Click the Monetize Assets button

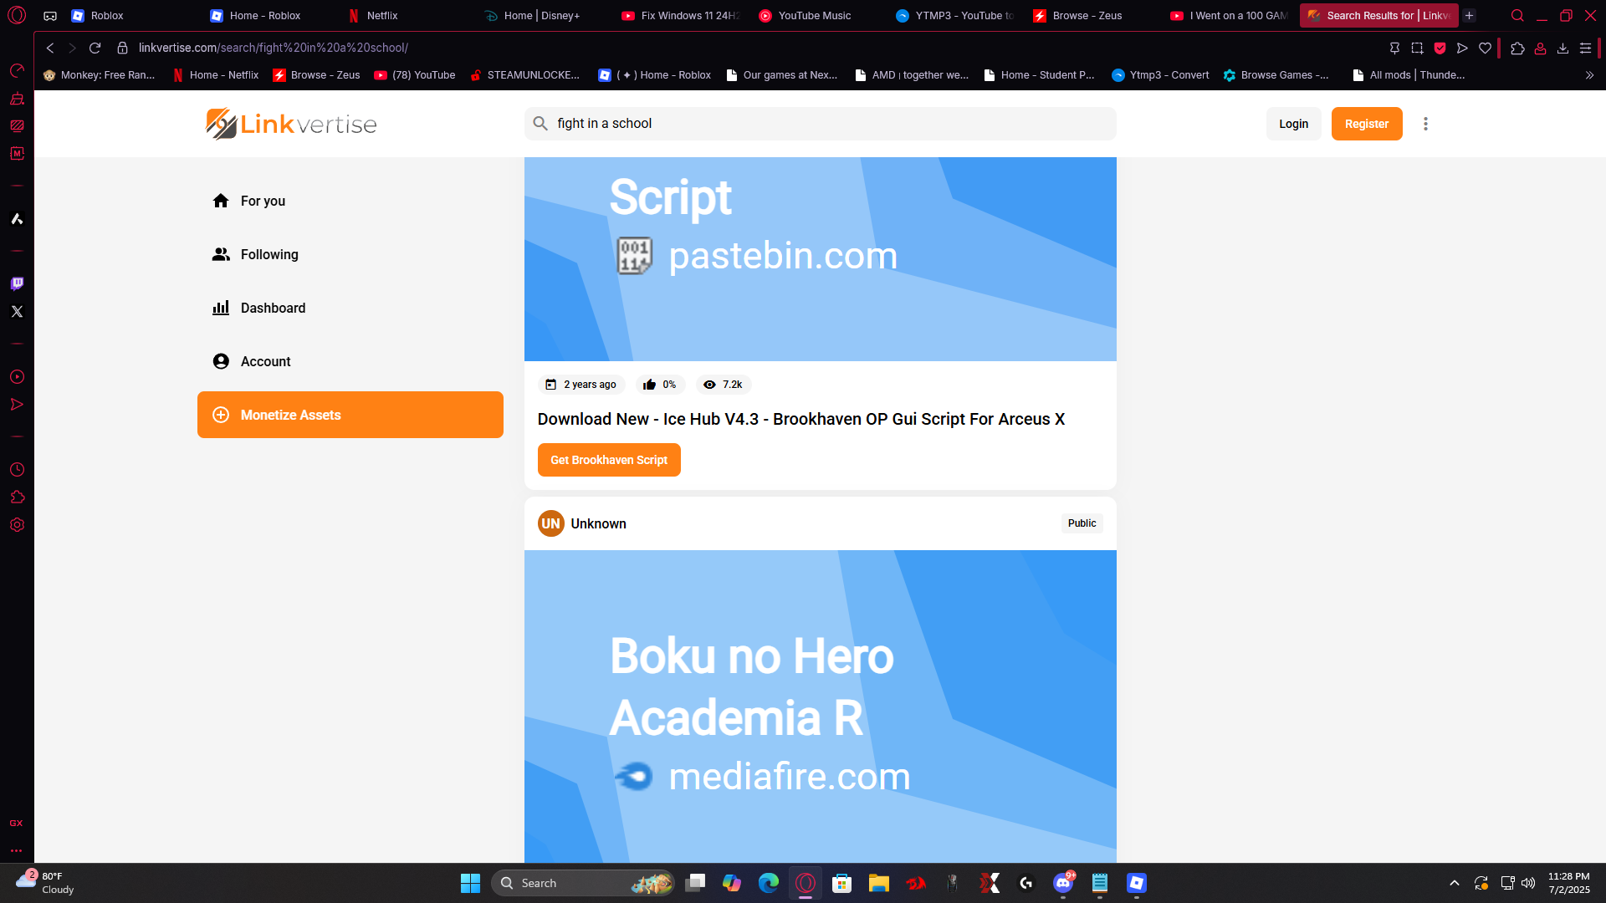tap(350, 415)
